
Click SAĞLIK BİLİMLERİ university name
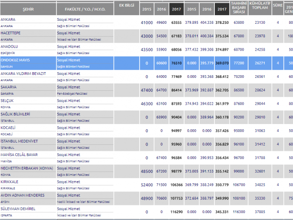[15, 114]
